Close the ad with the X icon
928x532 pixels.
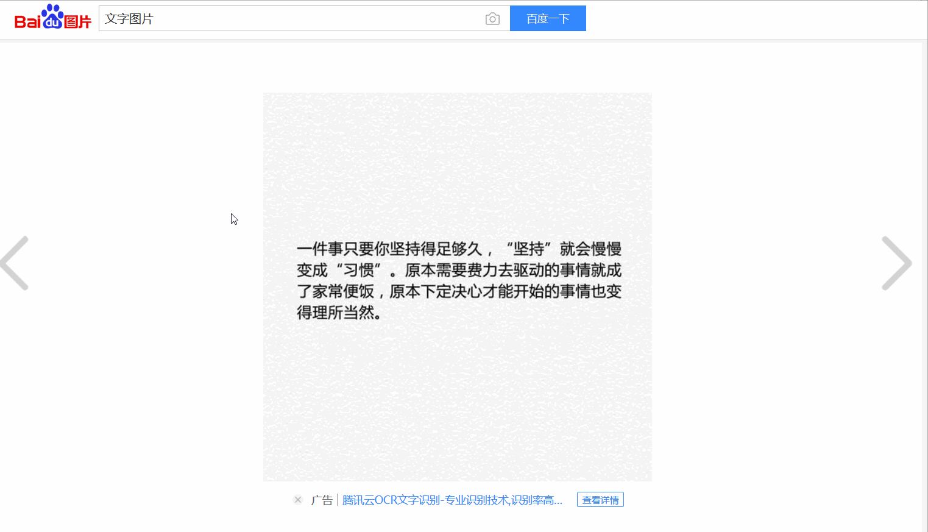298,500
